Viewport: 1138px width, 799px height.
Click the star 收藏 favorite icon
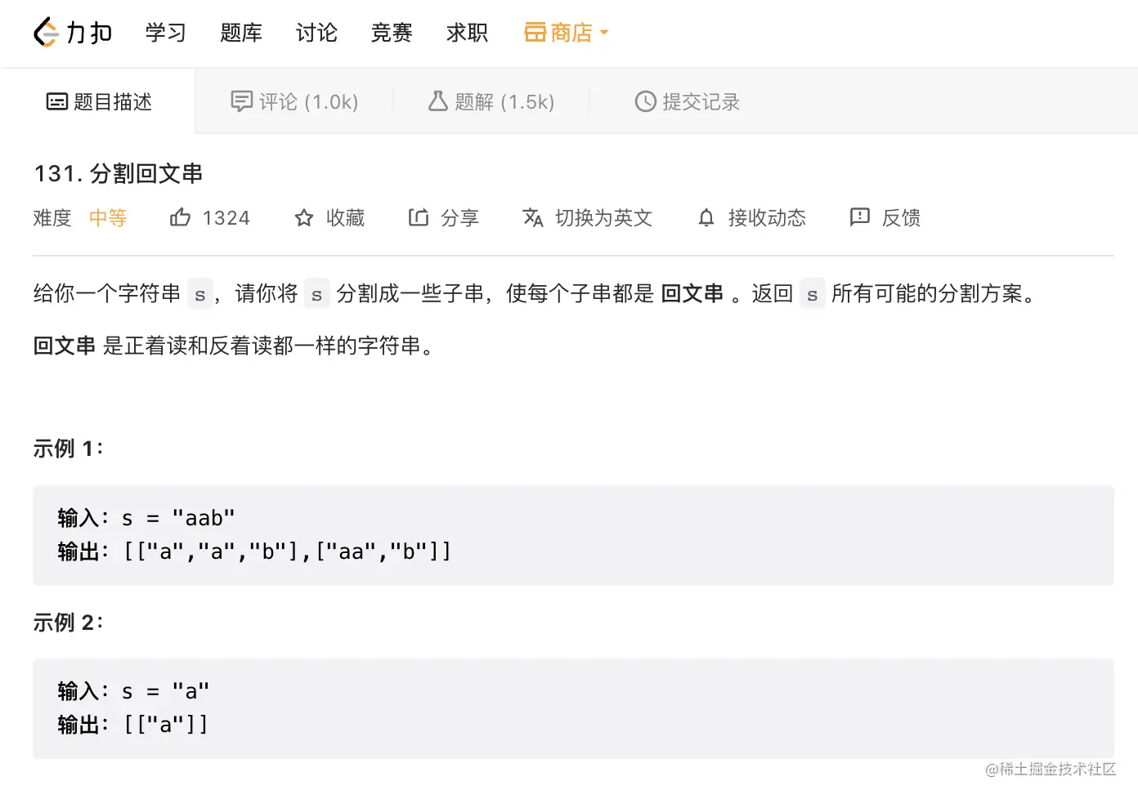point(304,218)
